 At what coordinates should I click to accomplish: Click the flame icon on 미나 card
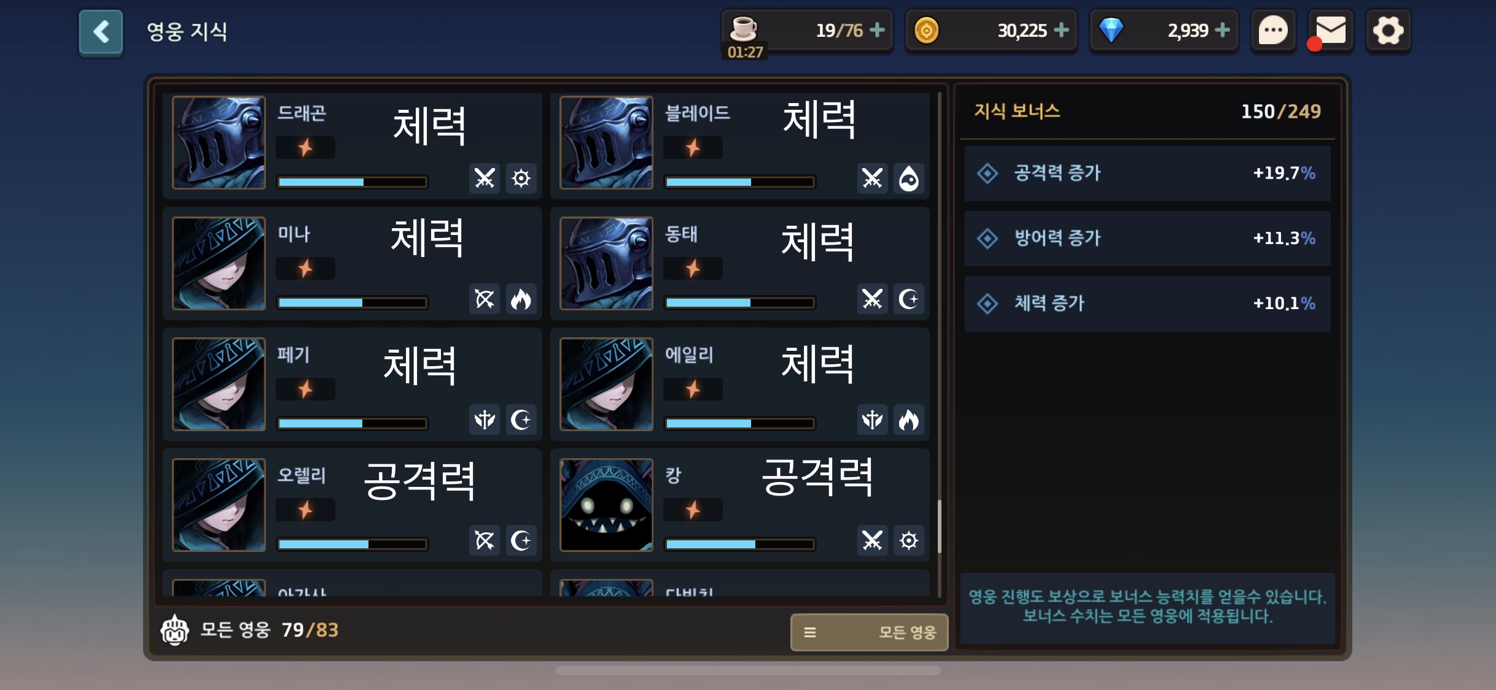tap(521, 299)
